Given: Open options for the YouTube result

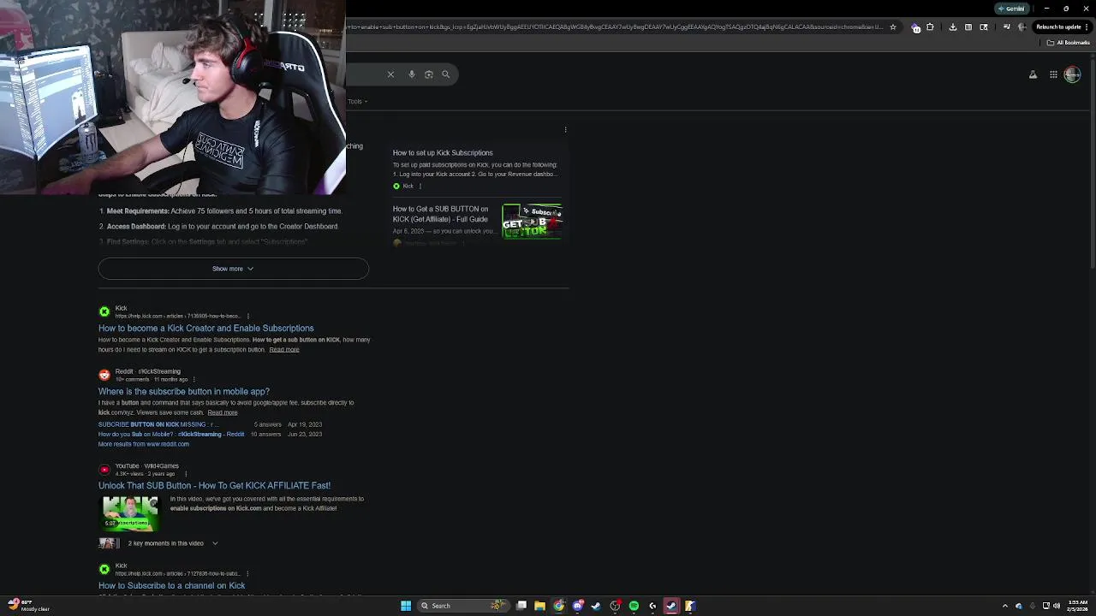Looking at the screenshot, I should coord(186,474).
